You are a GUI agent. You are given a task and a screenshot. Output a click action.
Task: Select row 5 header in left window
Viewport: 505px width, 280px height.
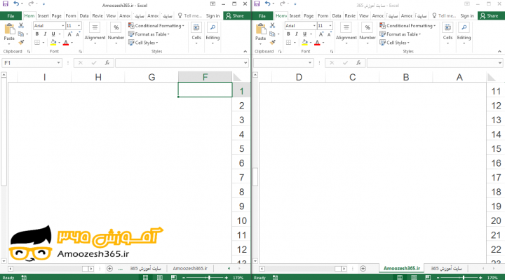click(x=241, y=149)
